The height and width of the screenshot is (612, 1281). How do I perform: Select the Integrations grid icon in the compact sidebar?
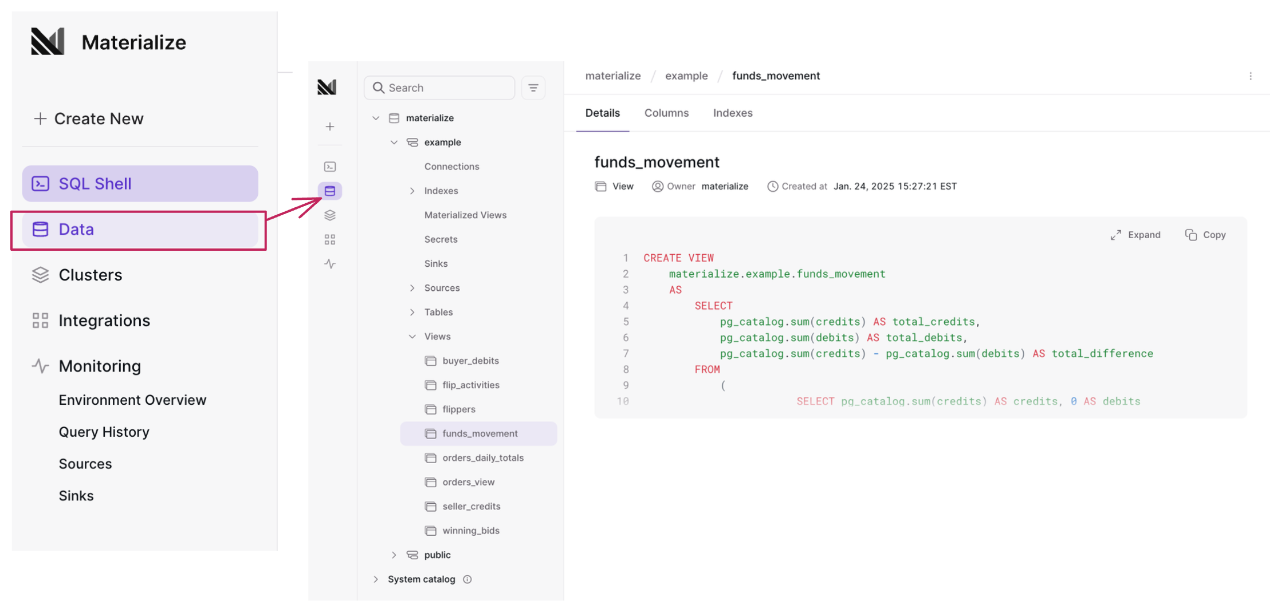(x=330, y=239)
